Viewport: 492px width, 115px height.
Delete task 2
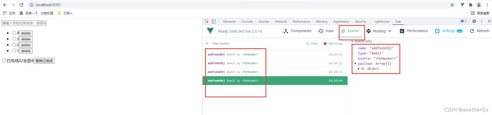(x=26, y=45)
